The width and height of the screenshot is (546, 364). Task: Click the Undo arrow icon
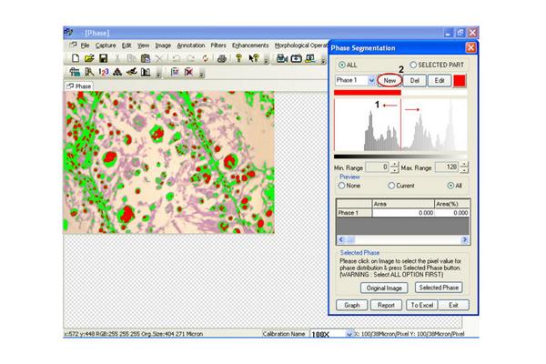point(177,58)
